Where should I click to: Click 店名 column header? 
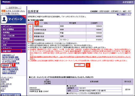[x=46, y=23]
